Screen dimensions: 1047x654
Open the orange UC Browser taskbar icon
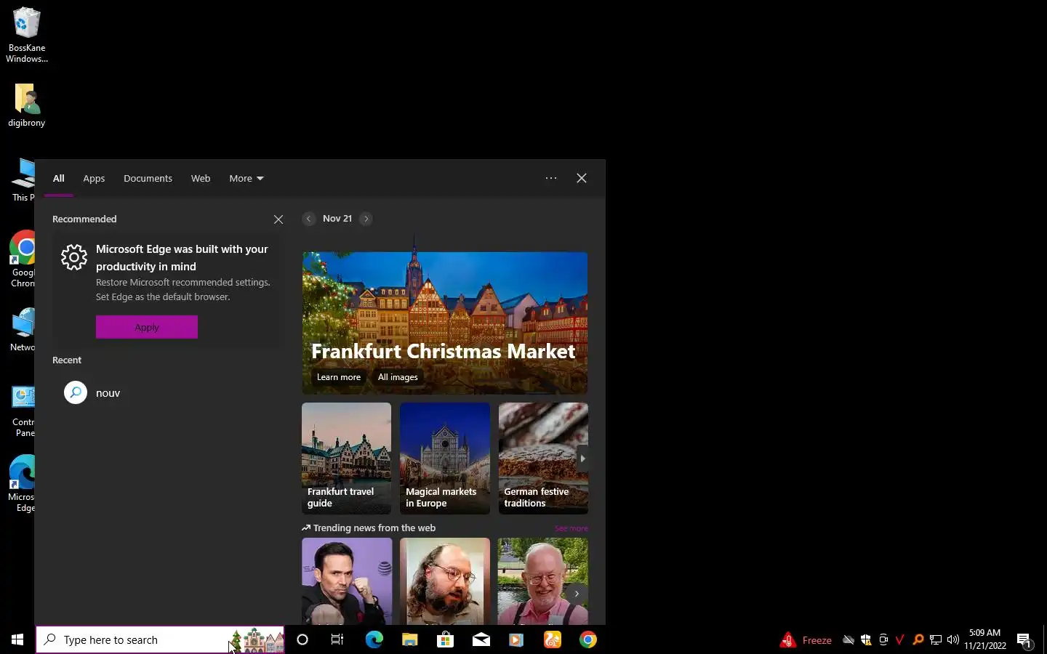click(553, 639)
